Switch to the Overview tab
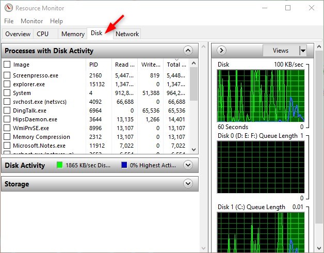Screen dimensions: 324x253 click(x=18, y=34)
